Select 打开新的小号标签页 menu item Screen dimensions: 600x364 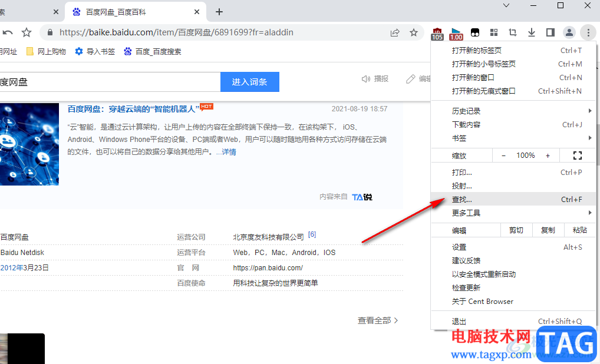(513, 64)
